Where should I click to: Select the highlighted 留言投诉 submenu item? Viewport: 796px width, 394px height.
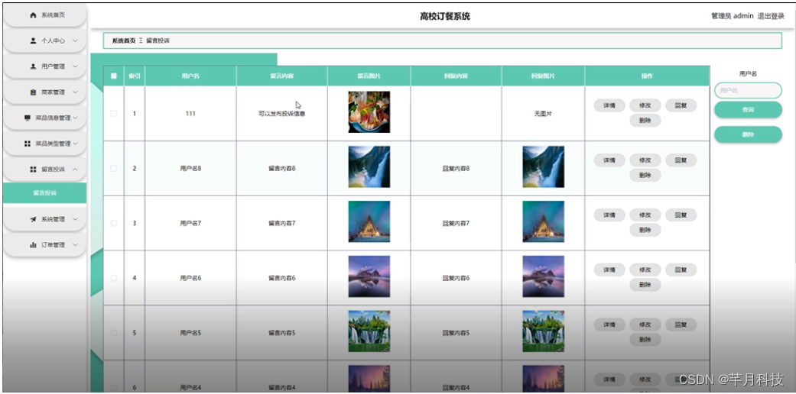(44, 193)
